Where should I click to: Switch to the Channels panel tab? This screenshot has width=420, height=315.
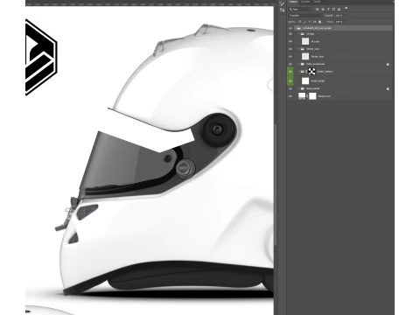pos(305,2)
